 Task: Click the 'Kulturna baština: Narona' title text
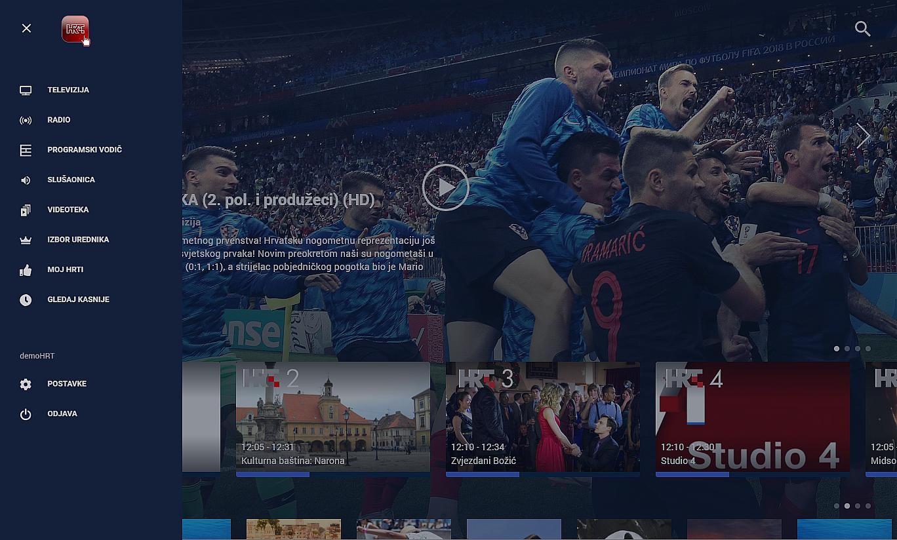(293, 461)
